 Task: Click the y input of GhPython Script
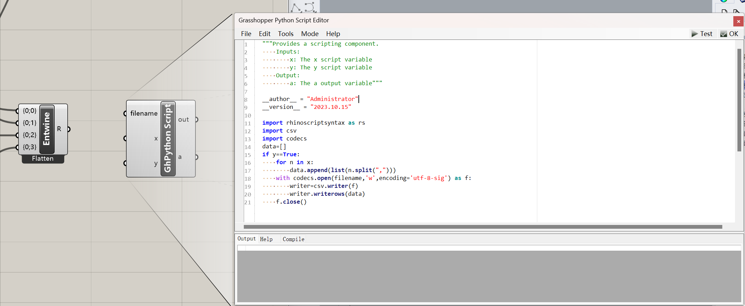click(156, 163)
